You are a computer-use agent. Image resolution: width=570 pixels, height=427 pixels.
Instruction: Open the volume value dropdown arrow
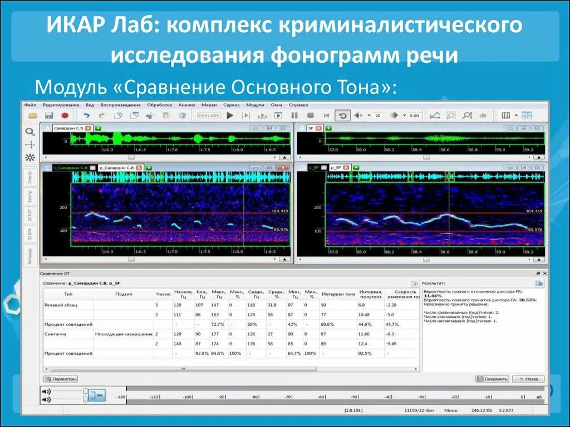369,116
